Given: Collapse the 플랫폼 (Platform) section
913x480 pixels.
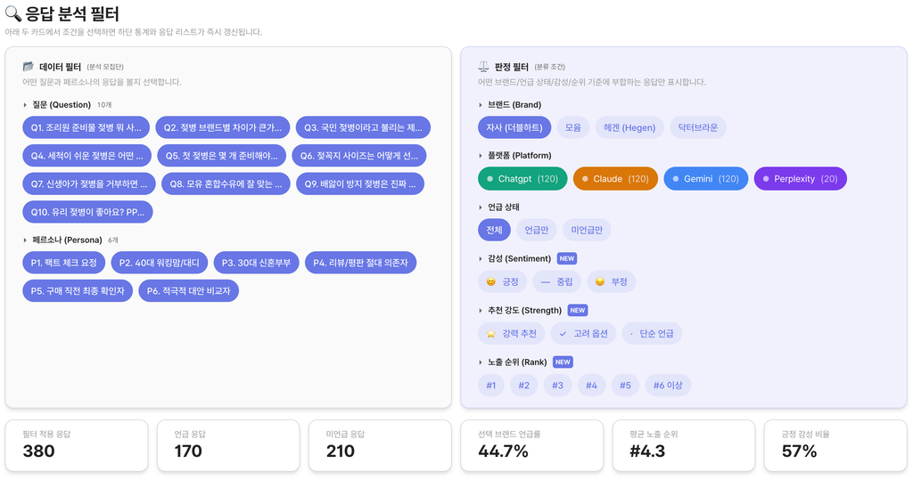Looking at the screenshot, I should coord(481,155).
